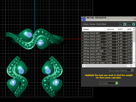Click the Calculate button
This screenshot has height=102, width=136.
(x=109, y=83)
